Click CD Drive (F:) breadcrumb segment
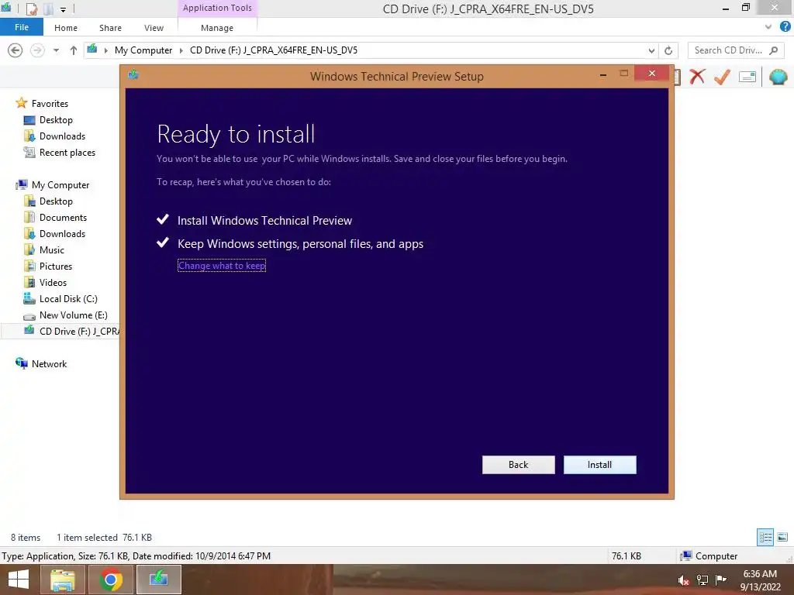The width and height of the screenshot is (794, 595). [274, 50]
